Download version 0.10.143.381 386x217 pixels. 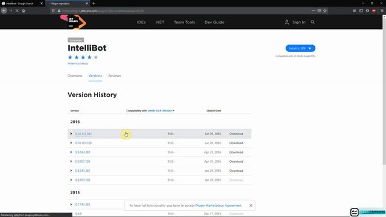click(236, 134)
